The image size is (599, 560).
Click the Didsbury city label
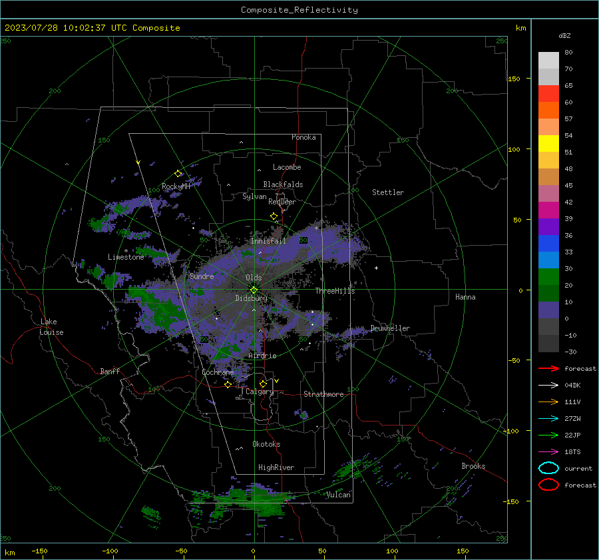coord(251,298)
